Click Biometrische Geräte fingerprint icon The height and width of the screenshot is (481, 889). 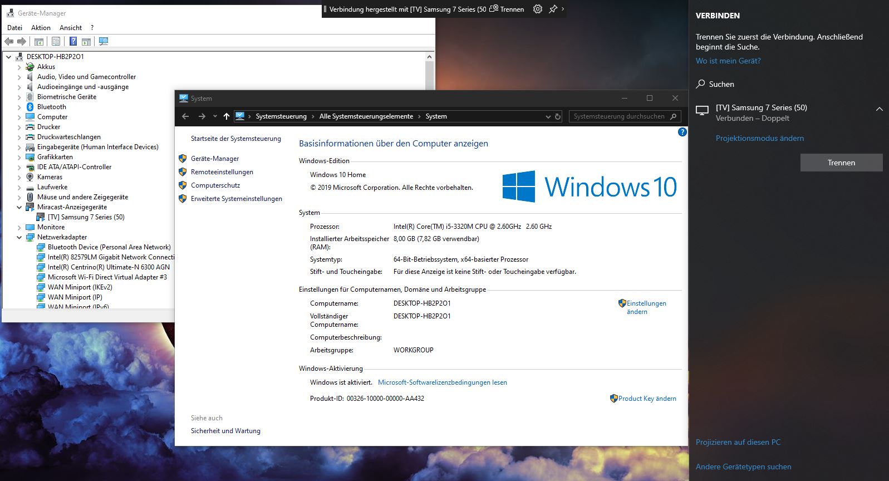[x=30, y=97]
